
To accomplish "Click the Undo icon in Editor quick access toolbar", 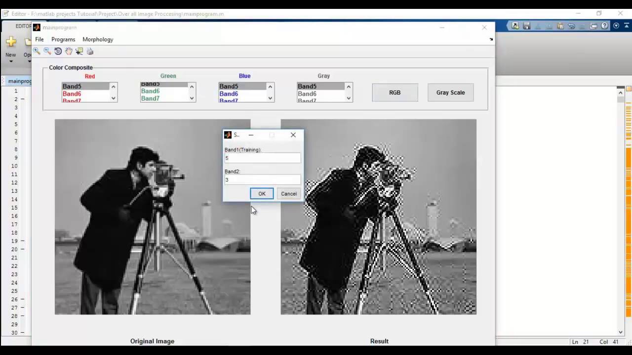I will (571, 26).
